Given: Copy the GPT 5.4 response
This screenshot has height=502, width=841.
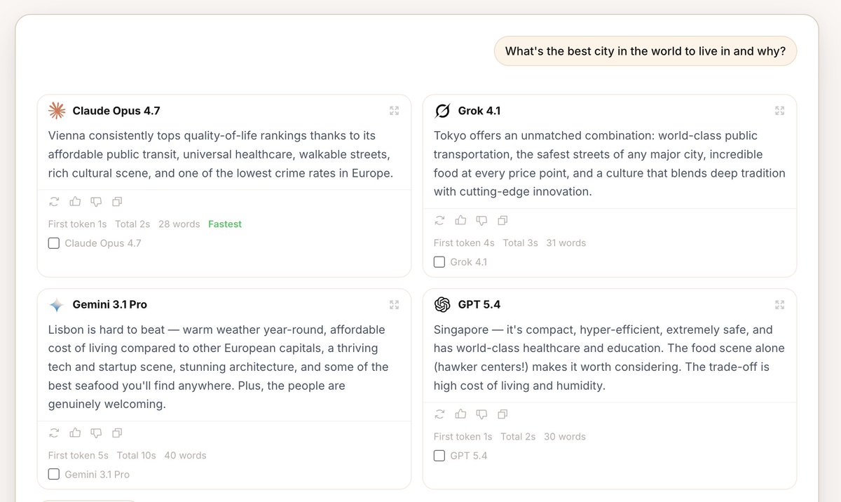Looking at the screenshot, I should point(502,414).
